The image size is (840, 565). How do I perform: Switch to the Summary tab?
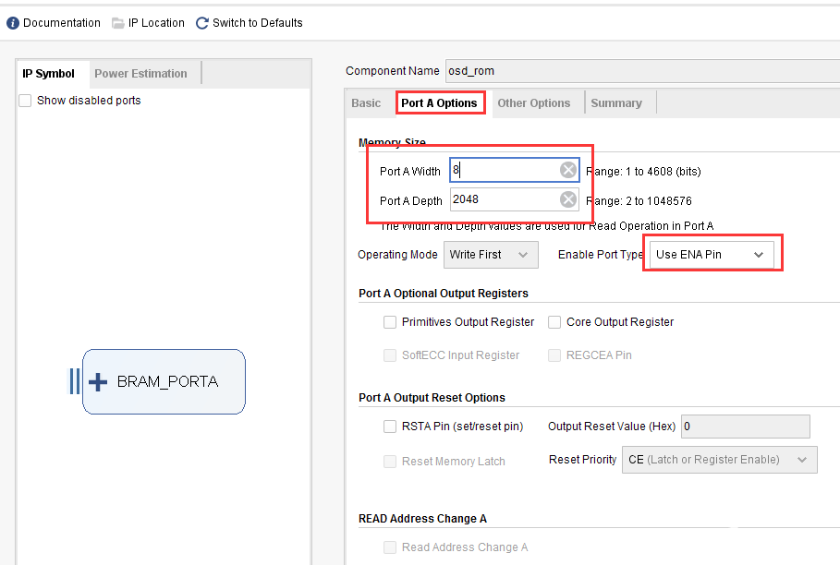[x=616, y=103]
